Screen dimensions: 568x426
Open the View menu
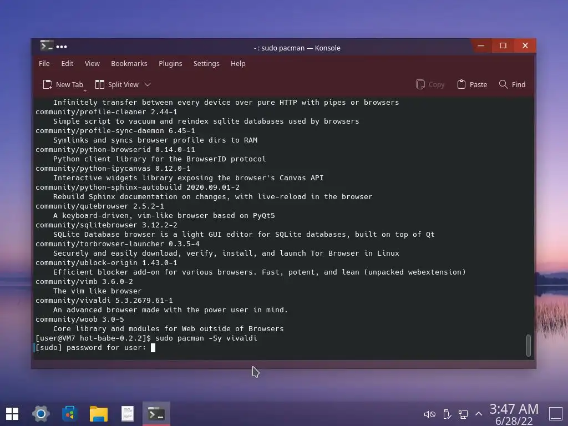coord(92,63)
